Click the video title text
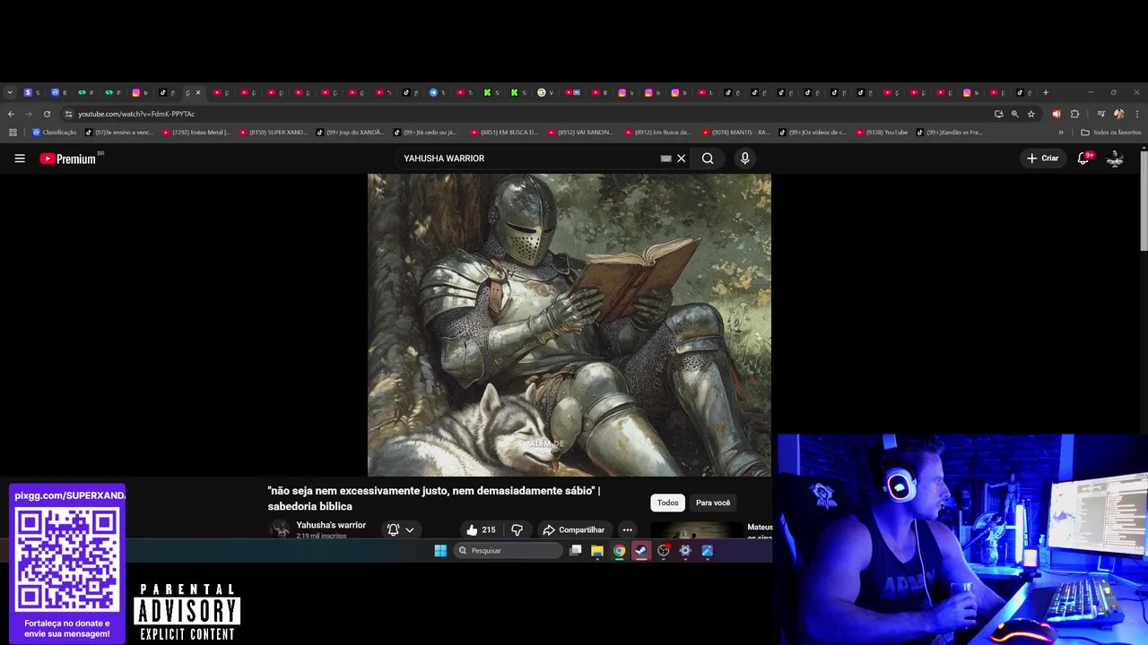 pos(433,498)
